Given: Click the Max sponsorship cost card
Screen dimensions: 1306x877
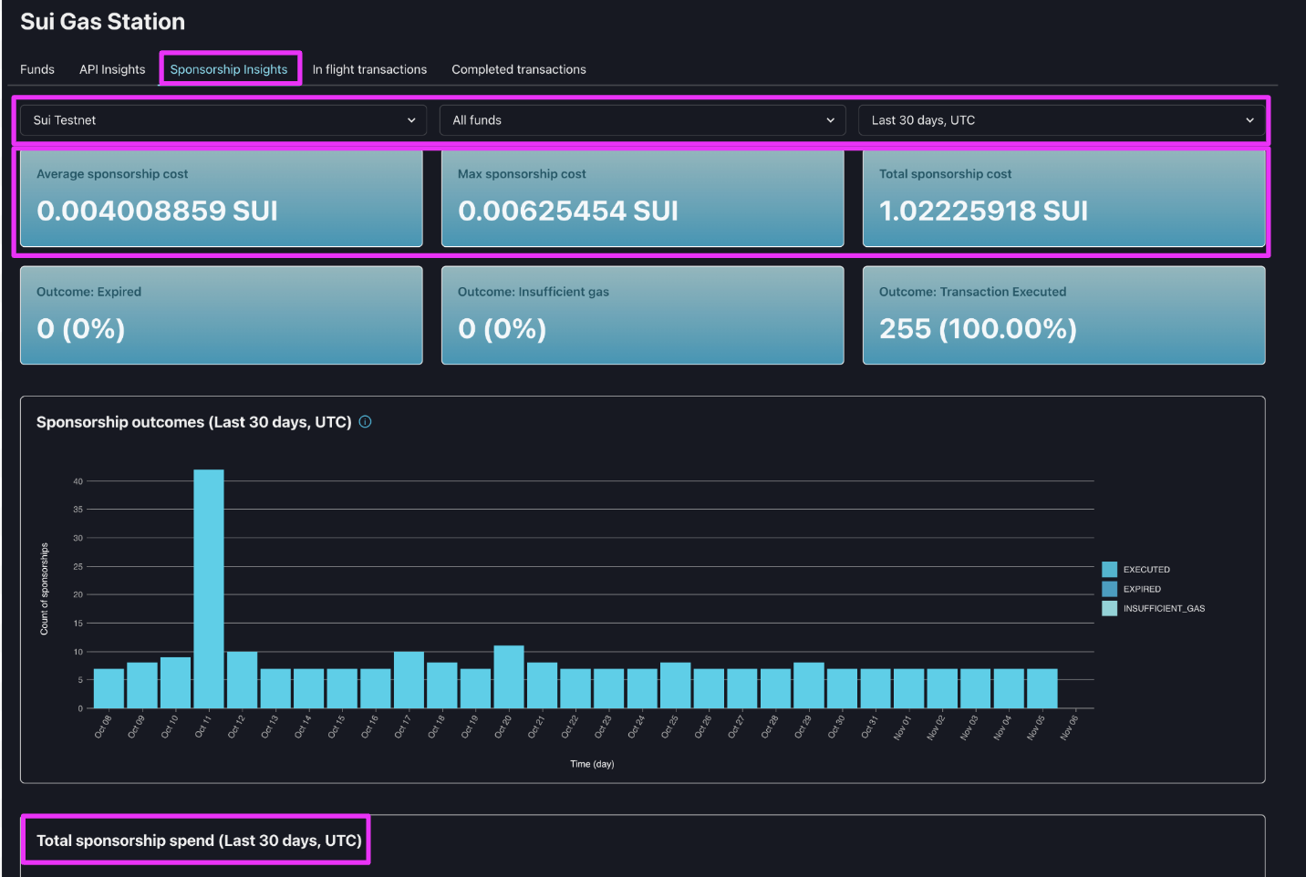Looking at the screenshot, I should [x=643, y=199].
